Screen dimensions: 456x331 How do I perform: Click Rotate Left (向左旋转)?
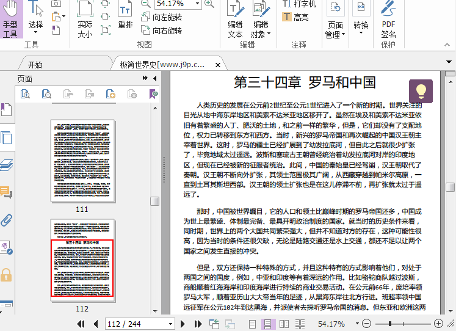161,18
